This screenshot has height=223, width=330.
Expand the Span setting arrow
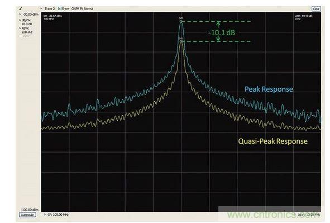tap(295, 215)
